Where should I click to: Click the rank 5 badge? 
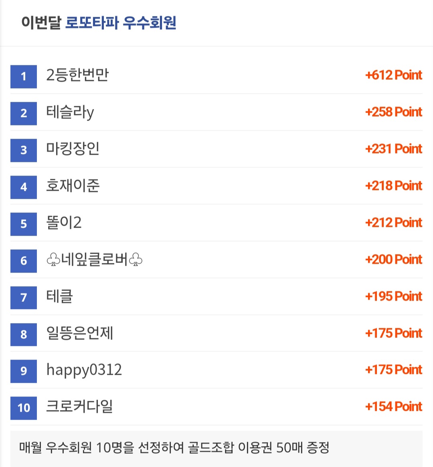(24, 224)
